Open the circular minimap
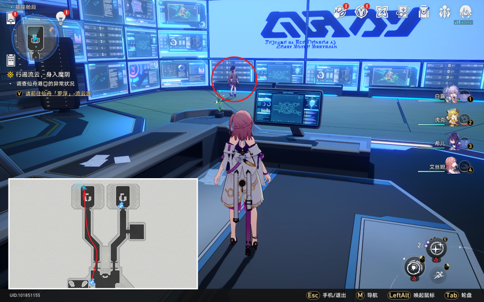 click(x=35, y=38)
